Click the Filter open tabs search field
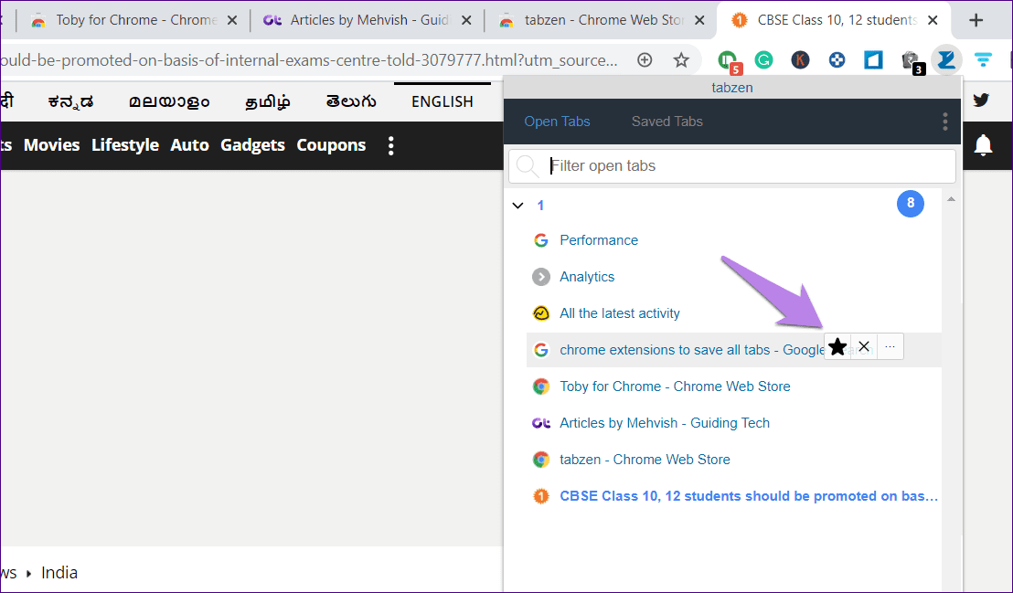This screenshot has width=1013, height=593. click(732, 166)
